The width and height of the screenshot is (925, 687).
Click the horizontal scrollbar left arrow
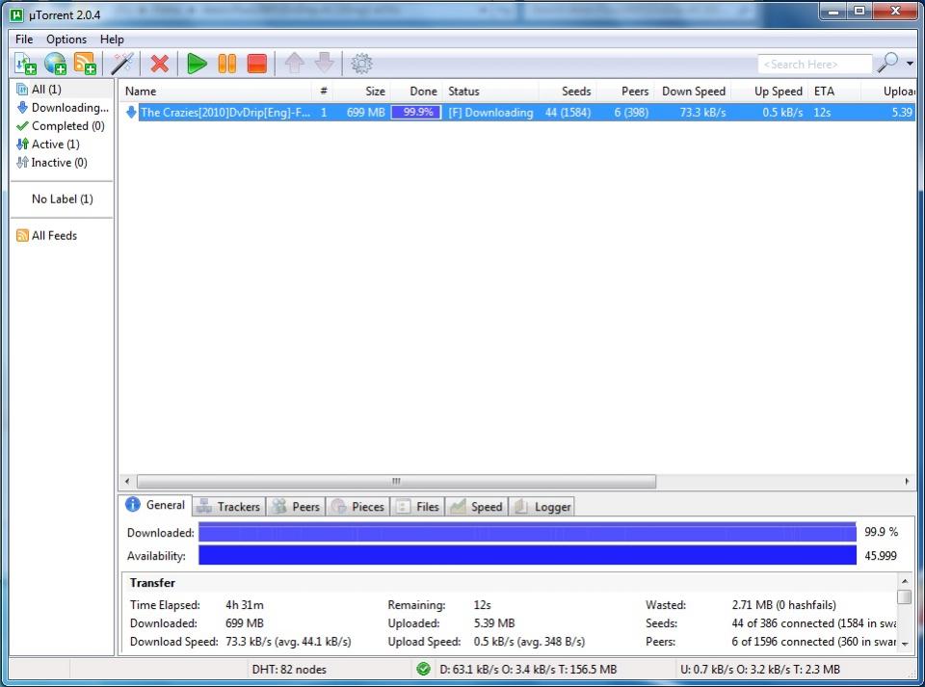[127, 481]
